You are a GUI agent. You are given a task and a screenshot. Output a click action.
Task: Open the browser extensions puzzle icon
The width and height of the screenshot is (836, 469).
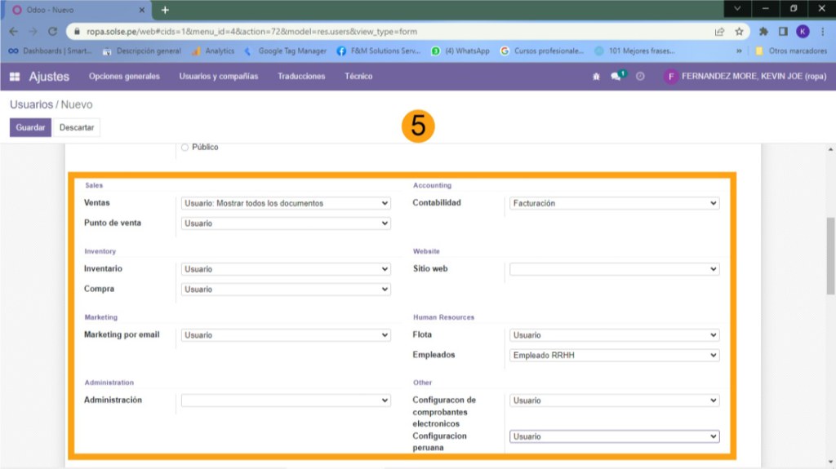[763, 32]
